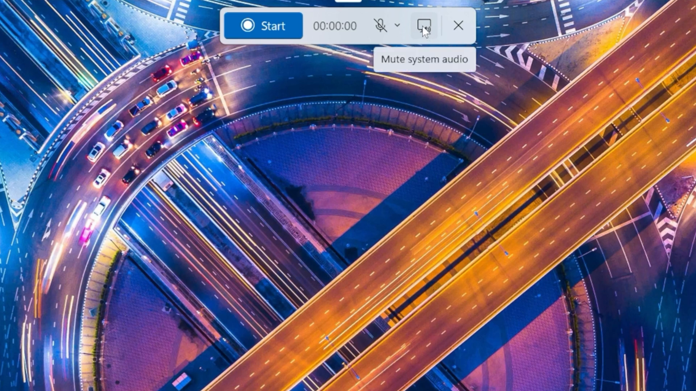Click the Mute system audio tooltip label
This screenshot has height=391, width=696.
(423, 59)
